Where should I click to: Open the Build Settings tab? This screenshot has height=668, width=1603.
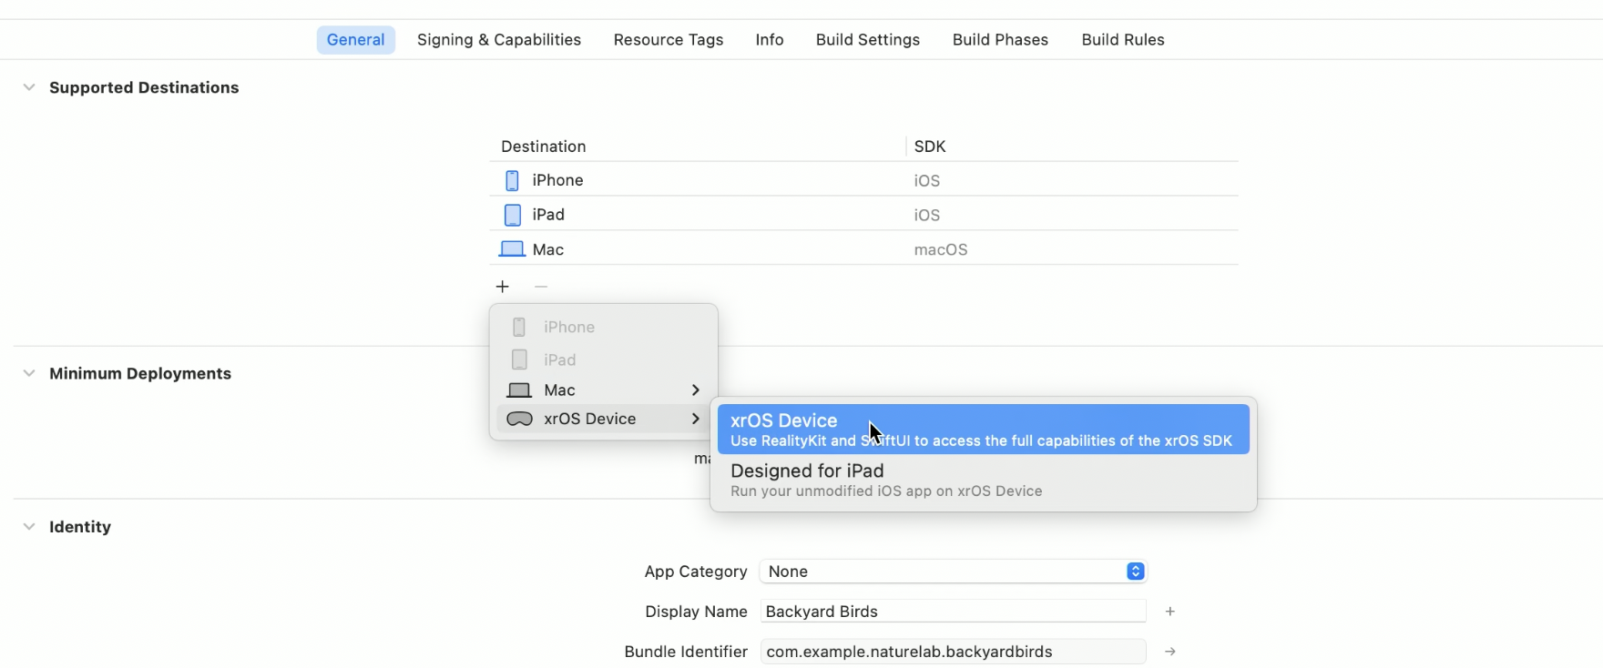click(x=868, y=40)
